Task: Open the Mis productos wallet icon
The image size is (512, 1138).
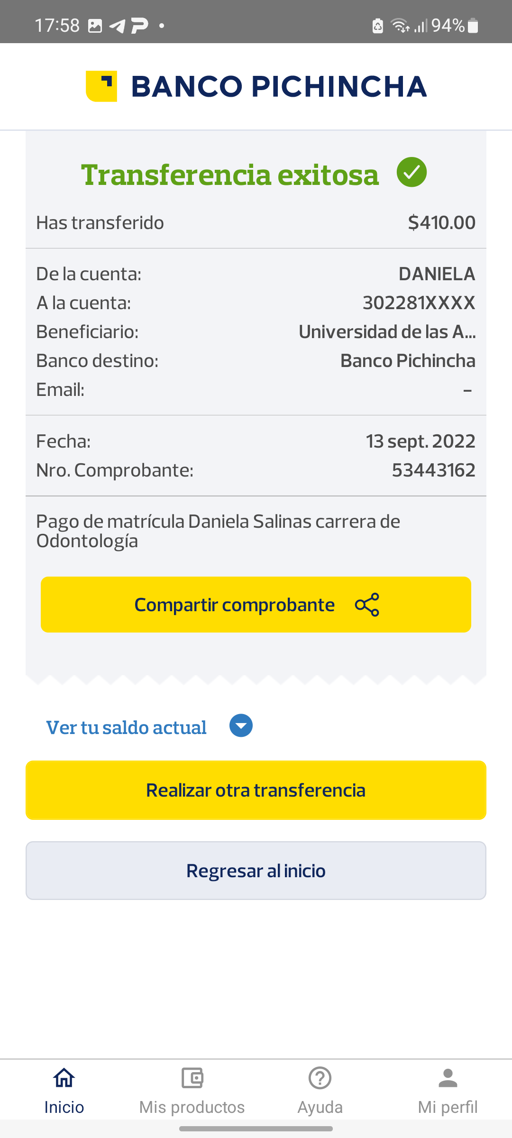Action: [192, 1078]
